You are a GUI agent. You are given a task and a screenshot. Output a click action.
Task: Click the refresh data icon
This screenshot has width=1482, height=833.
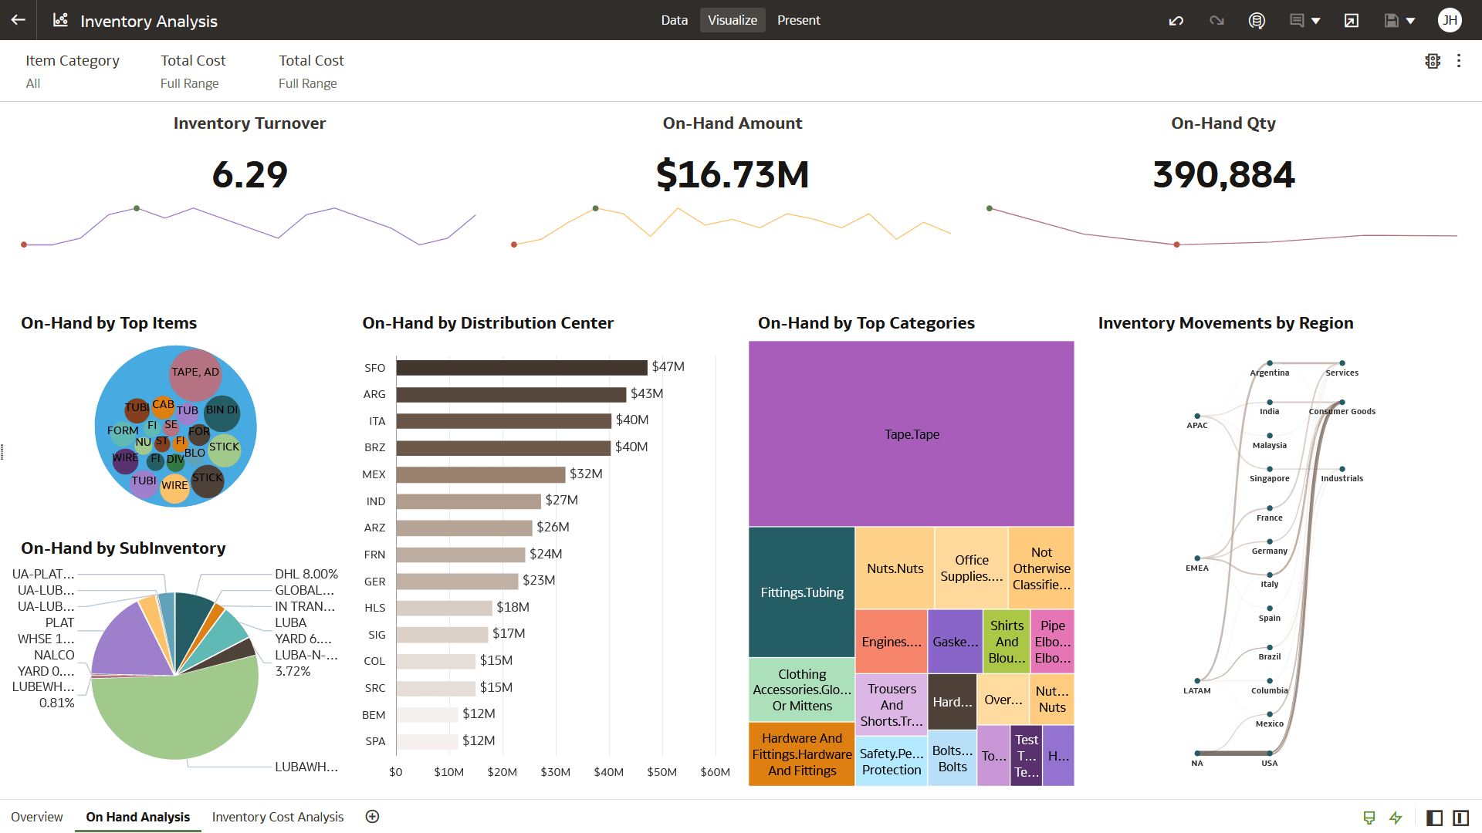click(1257, 21)
